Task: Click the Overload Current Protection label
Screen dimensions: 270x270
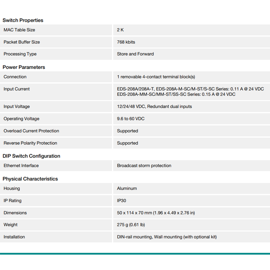Action: (x=31, y=131)
